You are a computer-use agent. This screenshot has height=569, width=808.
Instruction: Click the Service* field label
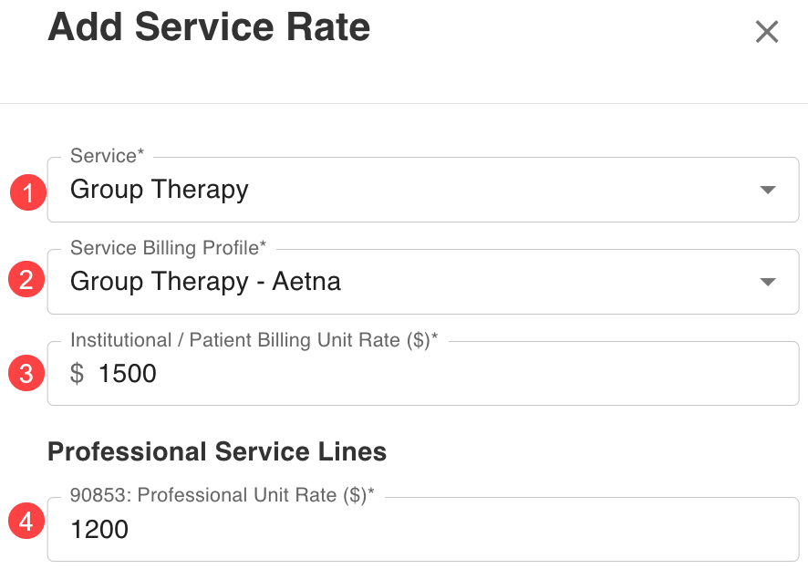[107, 156]
